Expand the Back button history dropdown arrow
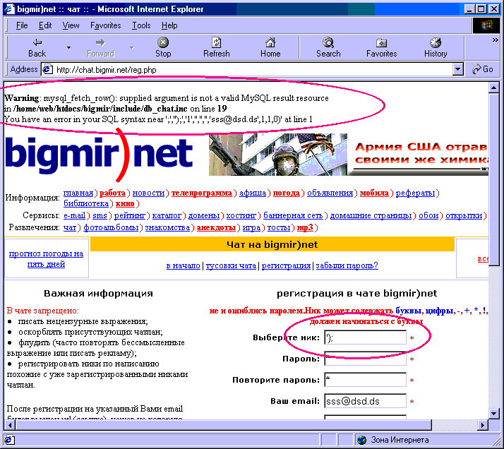The image size is (504, 449). point(68,47)
